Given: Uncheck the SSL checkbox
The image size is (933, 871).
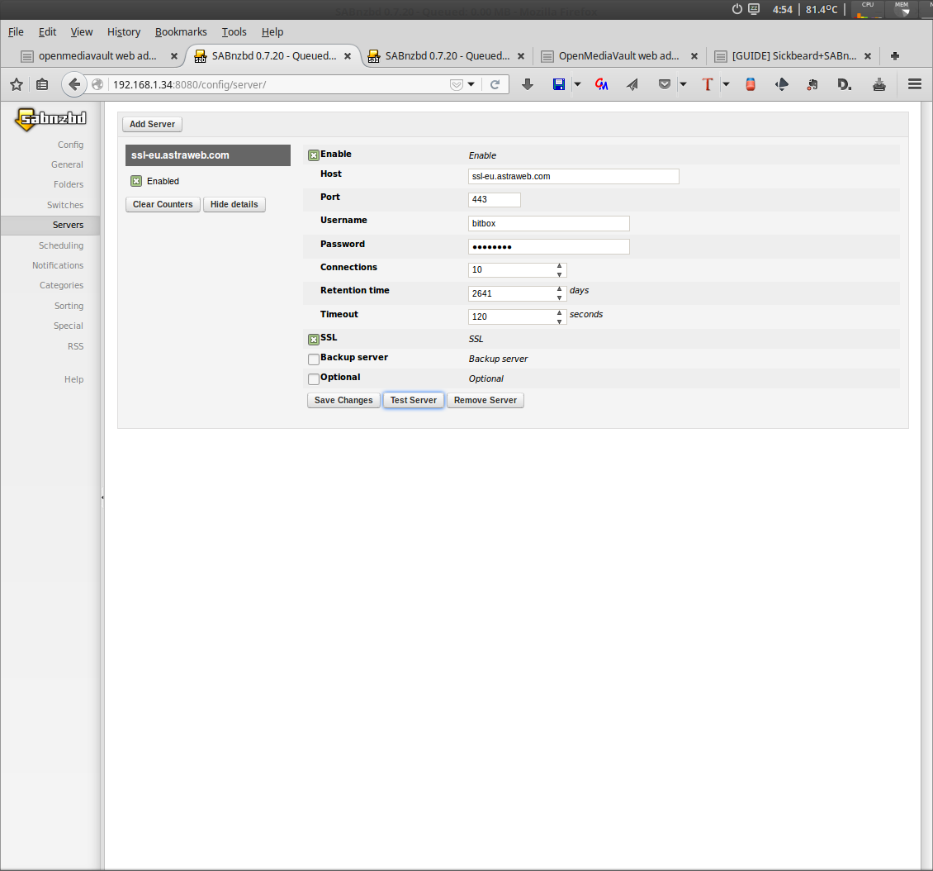Looking at the screenshot, I should click(314, 339).
